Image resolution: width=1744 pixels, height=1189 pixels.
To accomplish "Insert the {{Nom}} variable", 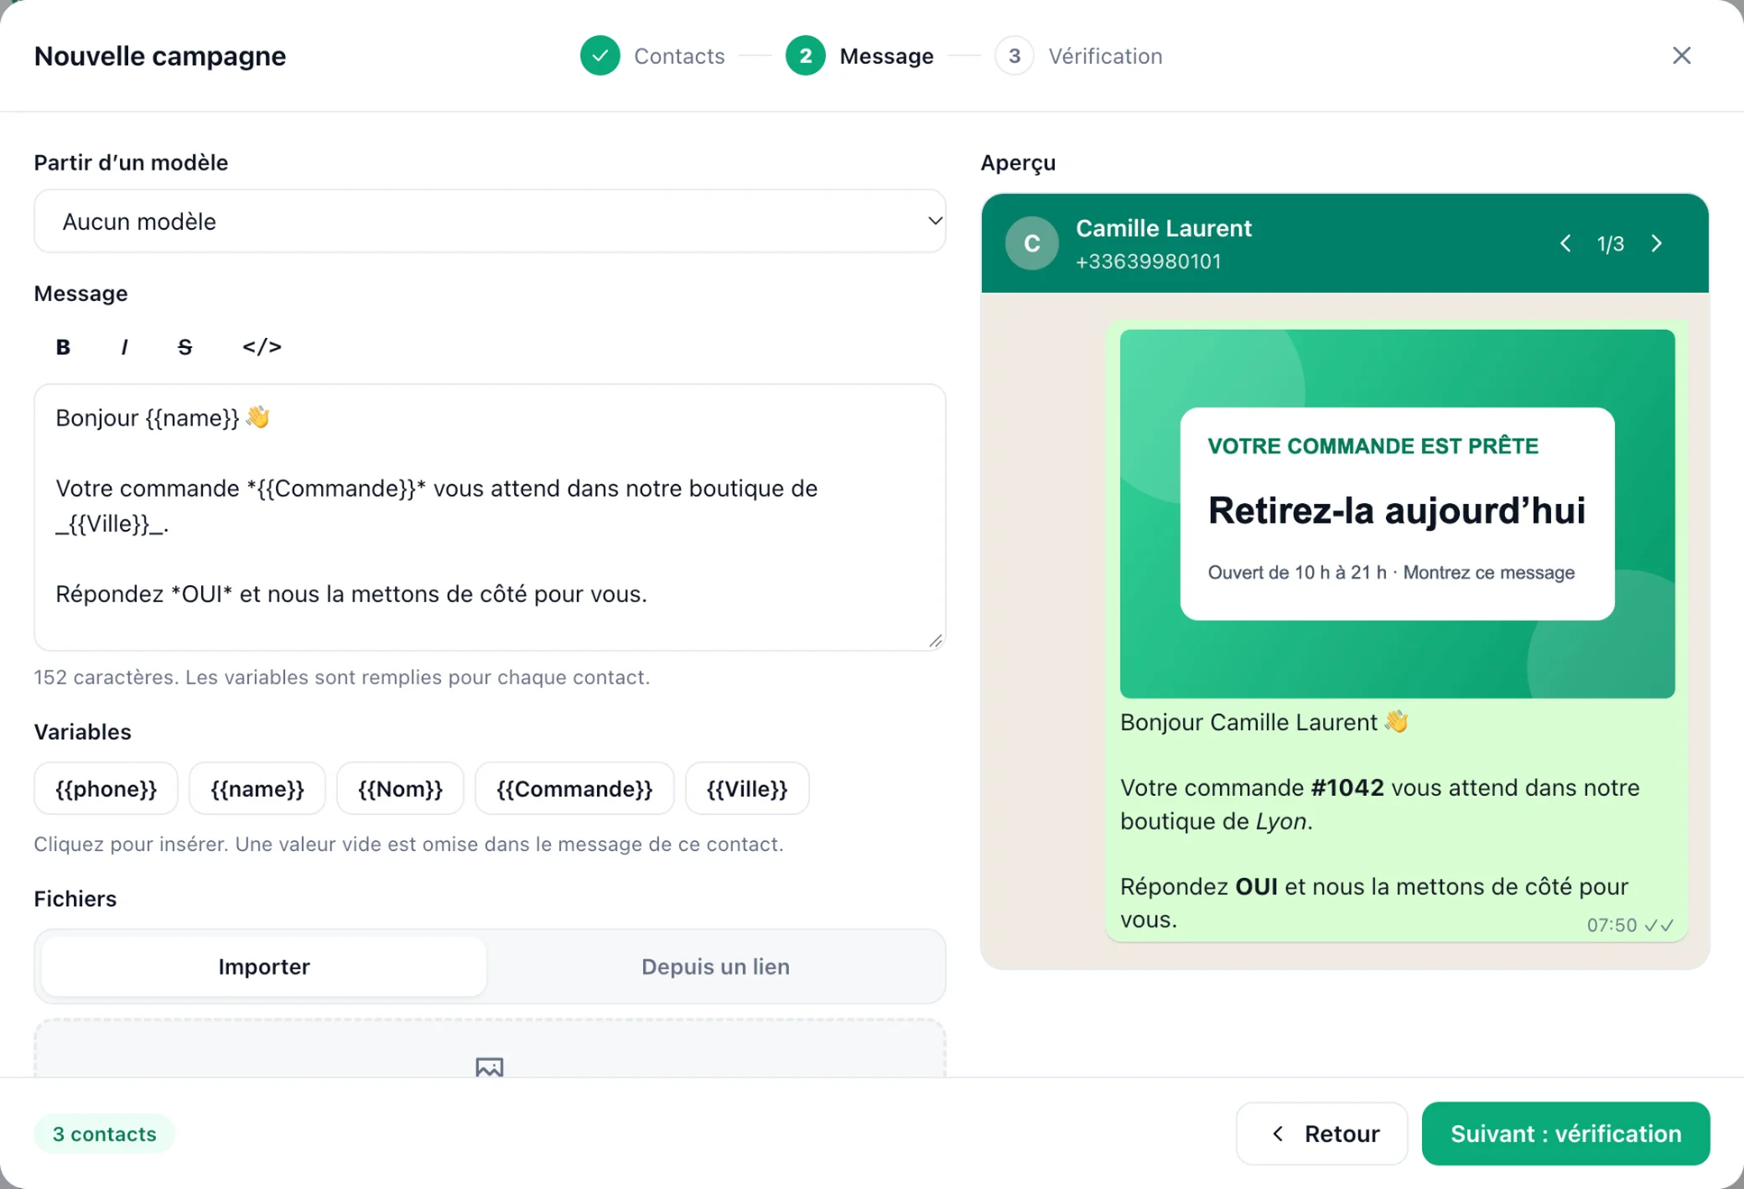I will 400,789.
